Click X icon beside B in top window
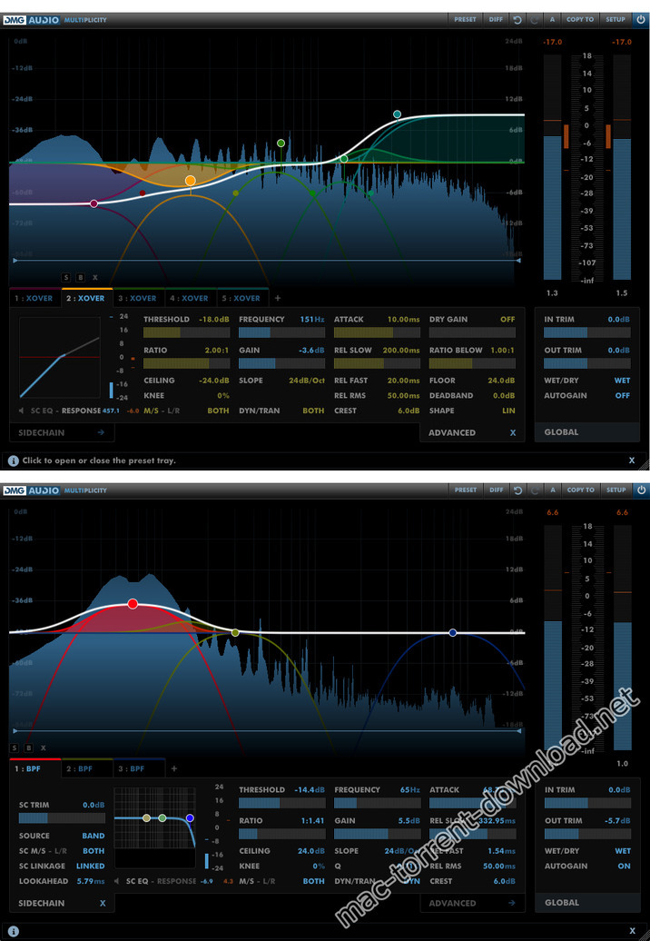The height and width of the screenshot is (941, 650). point(94,277)
